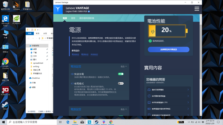Open File Explorer from the taskbar
Image resolution: width=223 pixels, height=125 pixels.
tap(75, 122)
